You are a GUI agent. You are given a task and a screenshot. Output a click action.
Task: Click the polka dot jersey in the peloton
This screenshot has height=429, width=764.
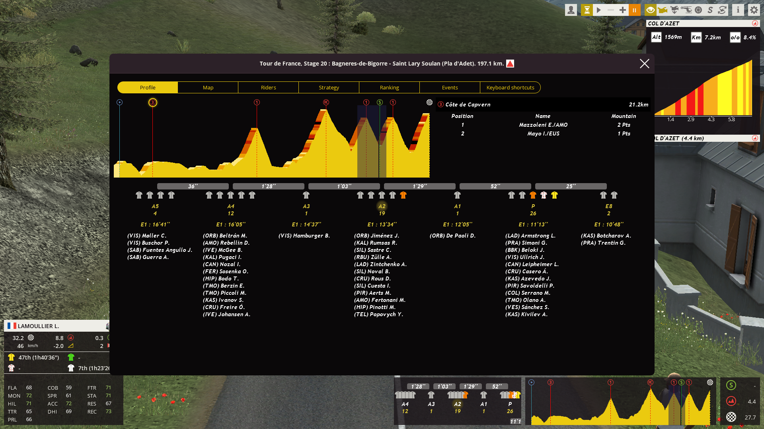[x=544, y=195]
